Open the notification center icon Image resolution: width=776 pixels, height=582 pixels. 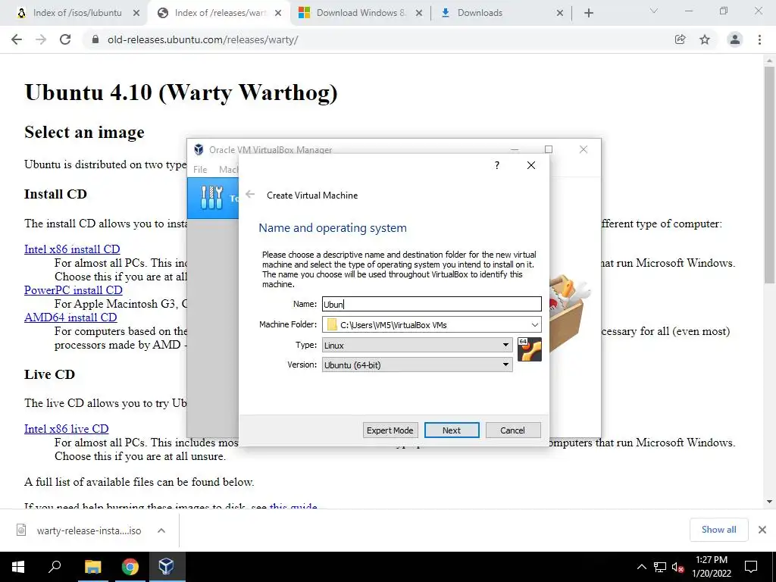(751, 567)
